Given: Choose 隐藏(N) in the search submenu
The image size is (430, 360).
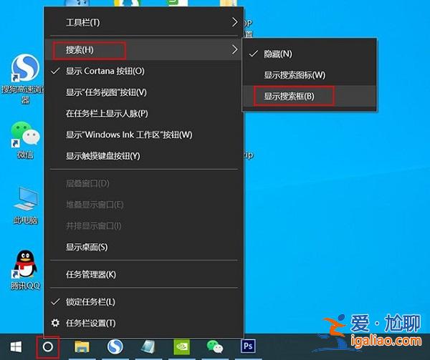Looking at the screenshot, I should [x=310, y=54].
